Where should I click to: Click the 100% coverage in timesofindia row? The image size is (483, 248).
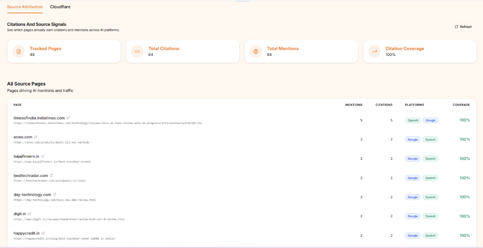pos(464,120)
